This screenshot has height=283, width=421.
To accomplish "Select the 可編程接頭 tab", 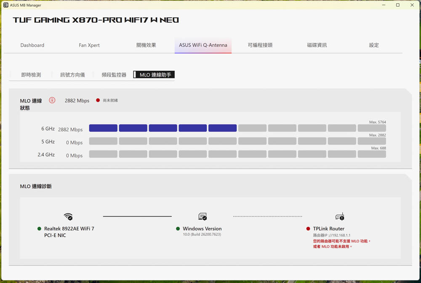I will pyautogui.click(x=260, y=45).
